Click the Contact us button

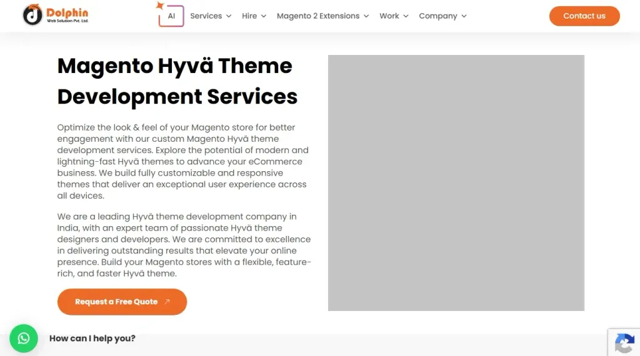tap(584, 16)
